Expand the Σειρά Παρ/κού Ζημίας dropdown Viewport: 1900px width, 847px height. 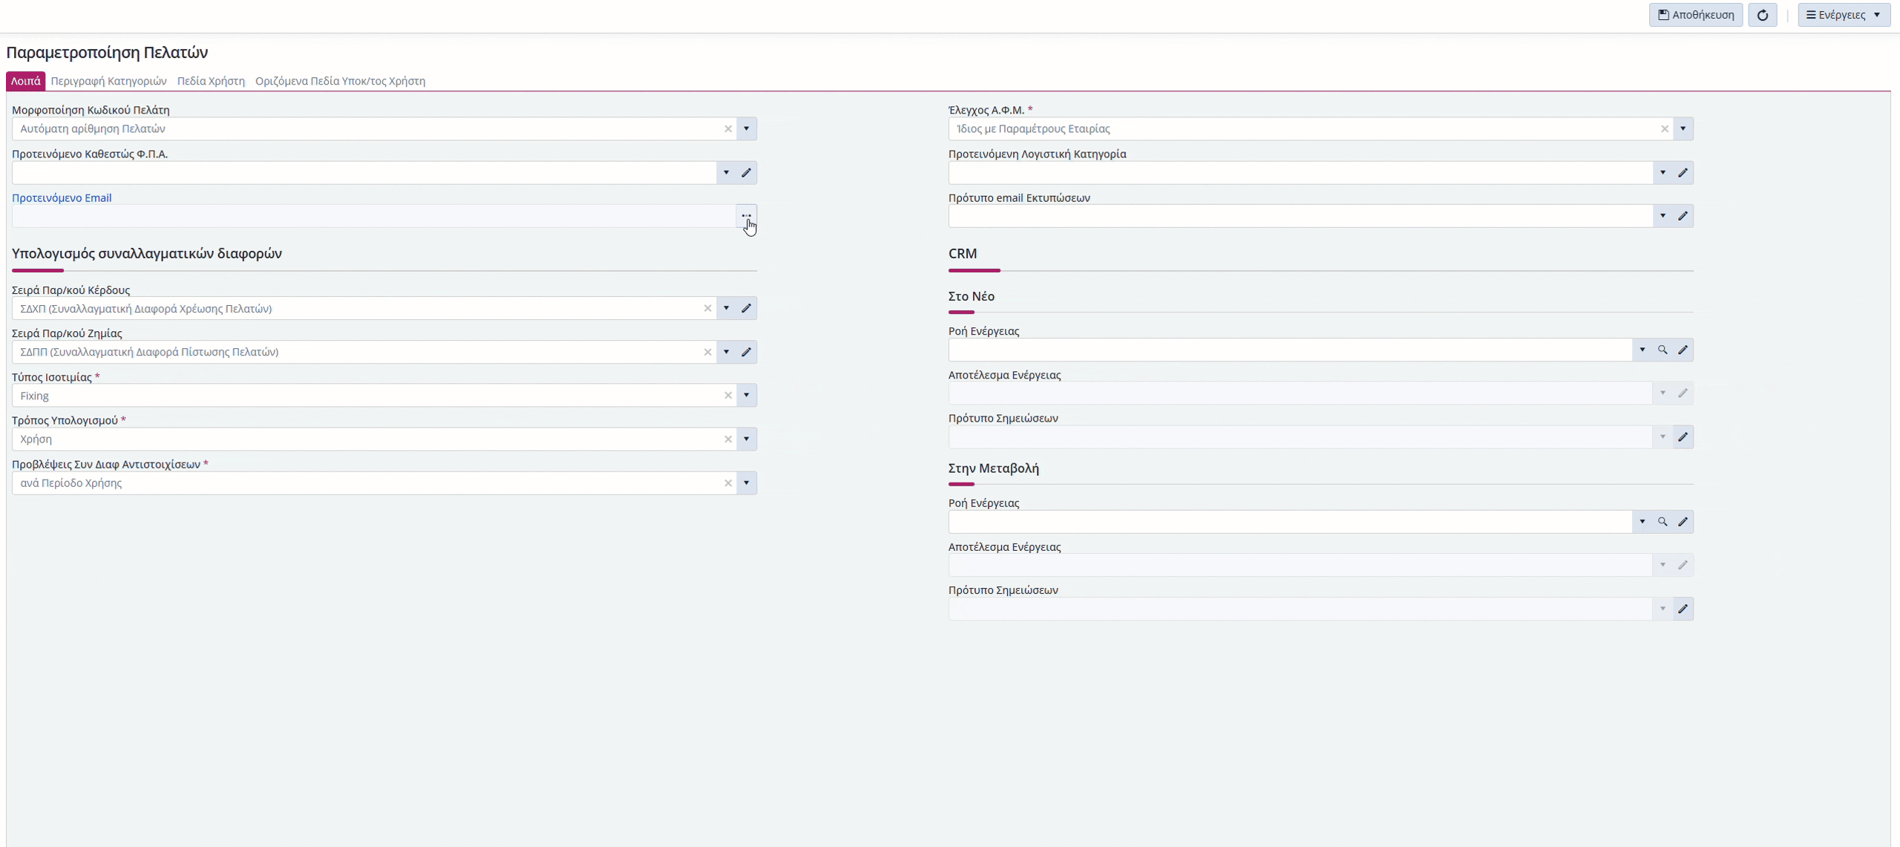727,352
